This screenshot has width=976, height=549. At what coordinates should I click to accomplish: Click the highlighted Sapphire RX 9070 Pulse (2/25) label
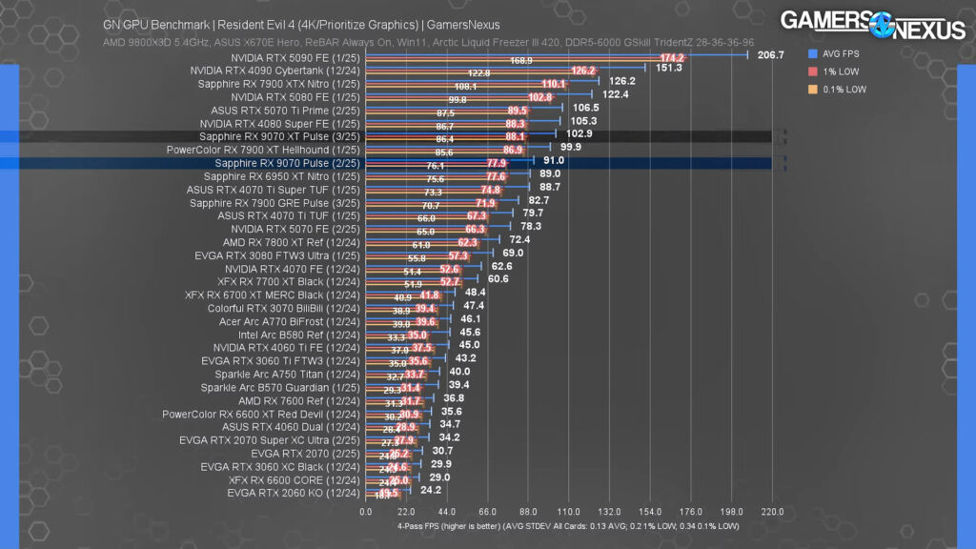coord(288,163)
